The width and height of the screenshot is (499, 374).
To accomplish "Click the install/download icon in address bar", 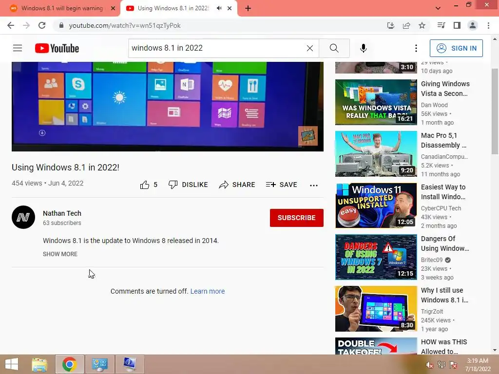I will click(390, 25).
